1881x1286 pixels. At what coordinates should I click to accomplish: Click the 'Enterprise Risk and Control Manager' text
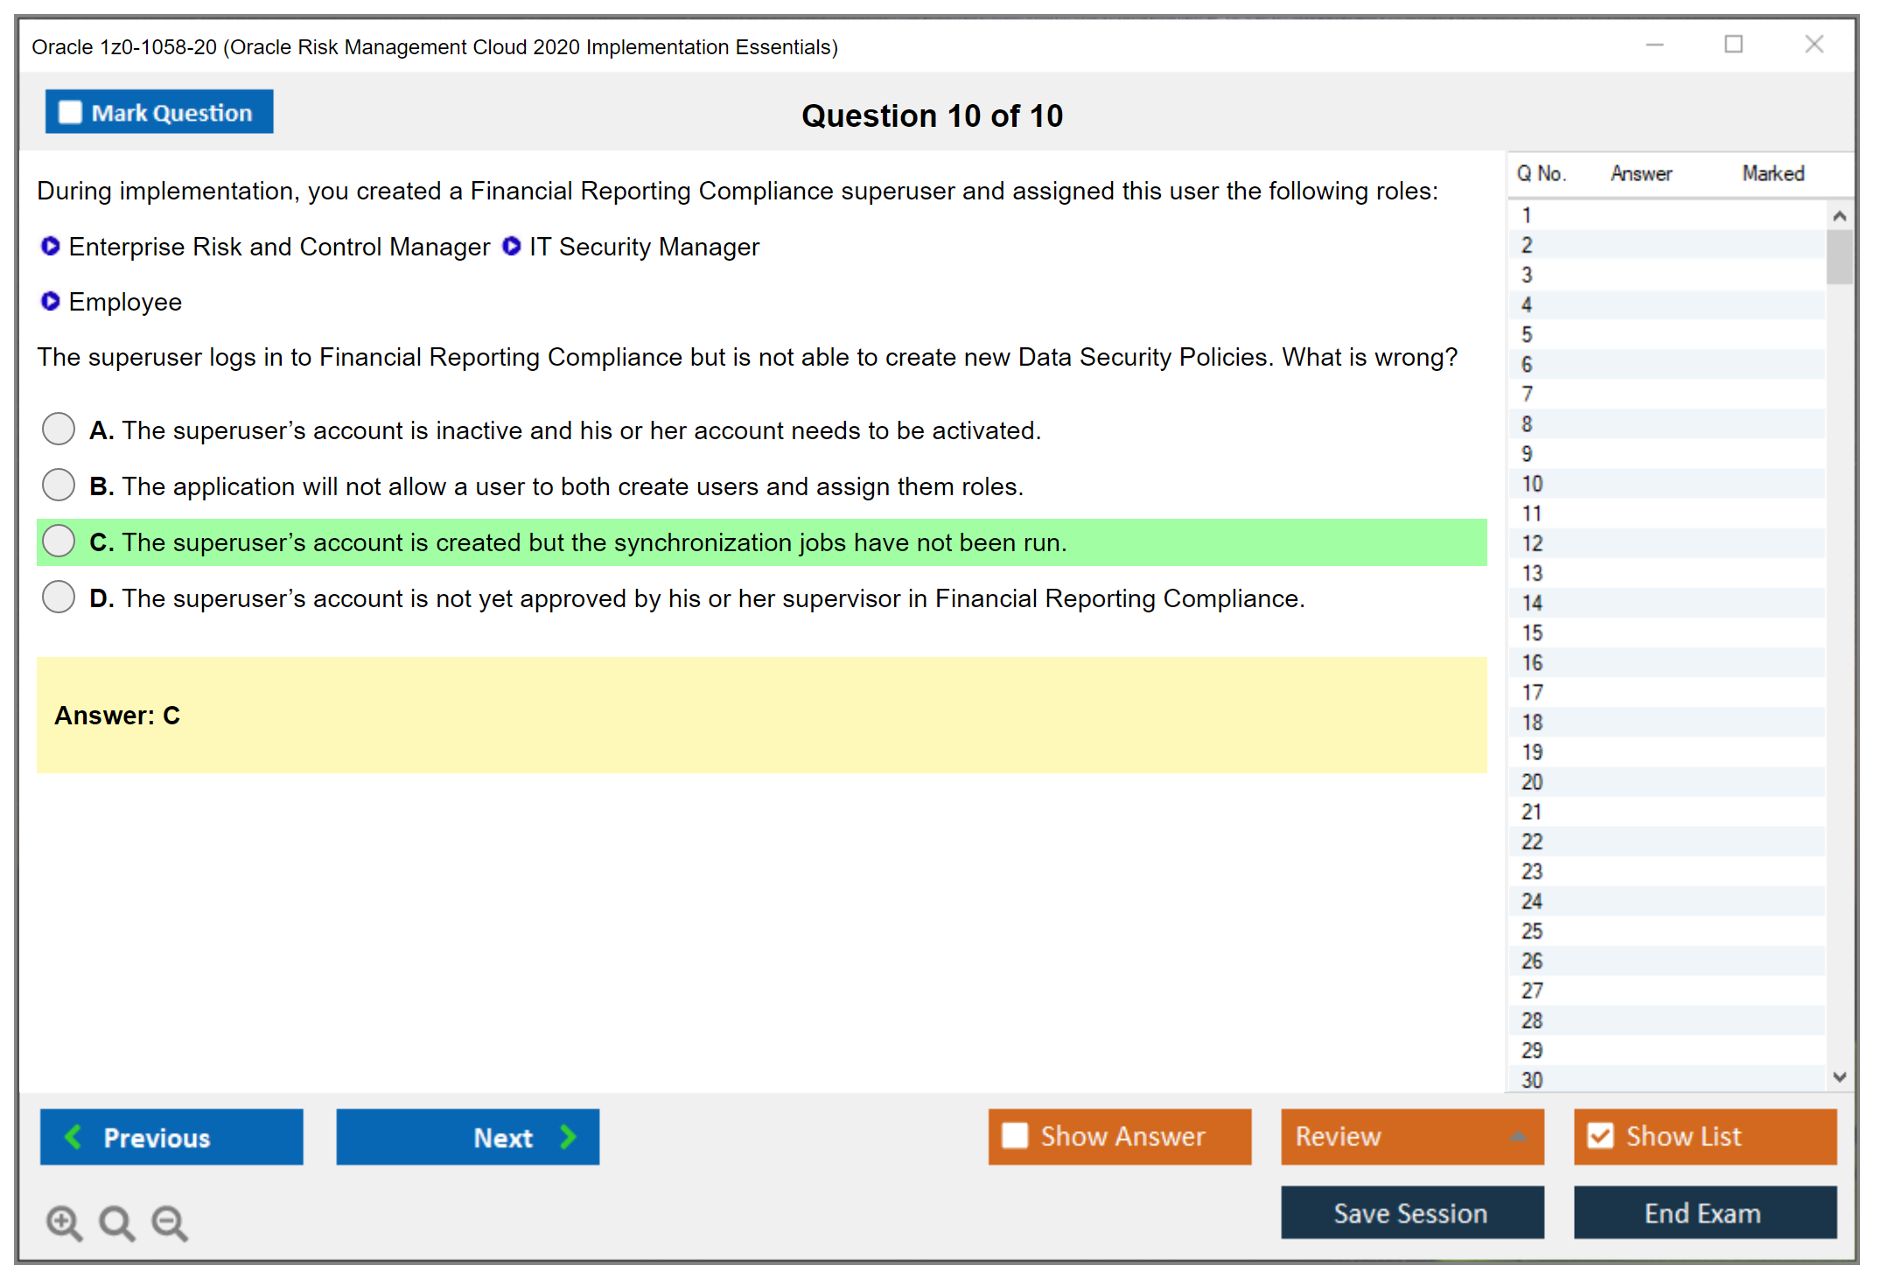(x=279, y=247)
